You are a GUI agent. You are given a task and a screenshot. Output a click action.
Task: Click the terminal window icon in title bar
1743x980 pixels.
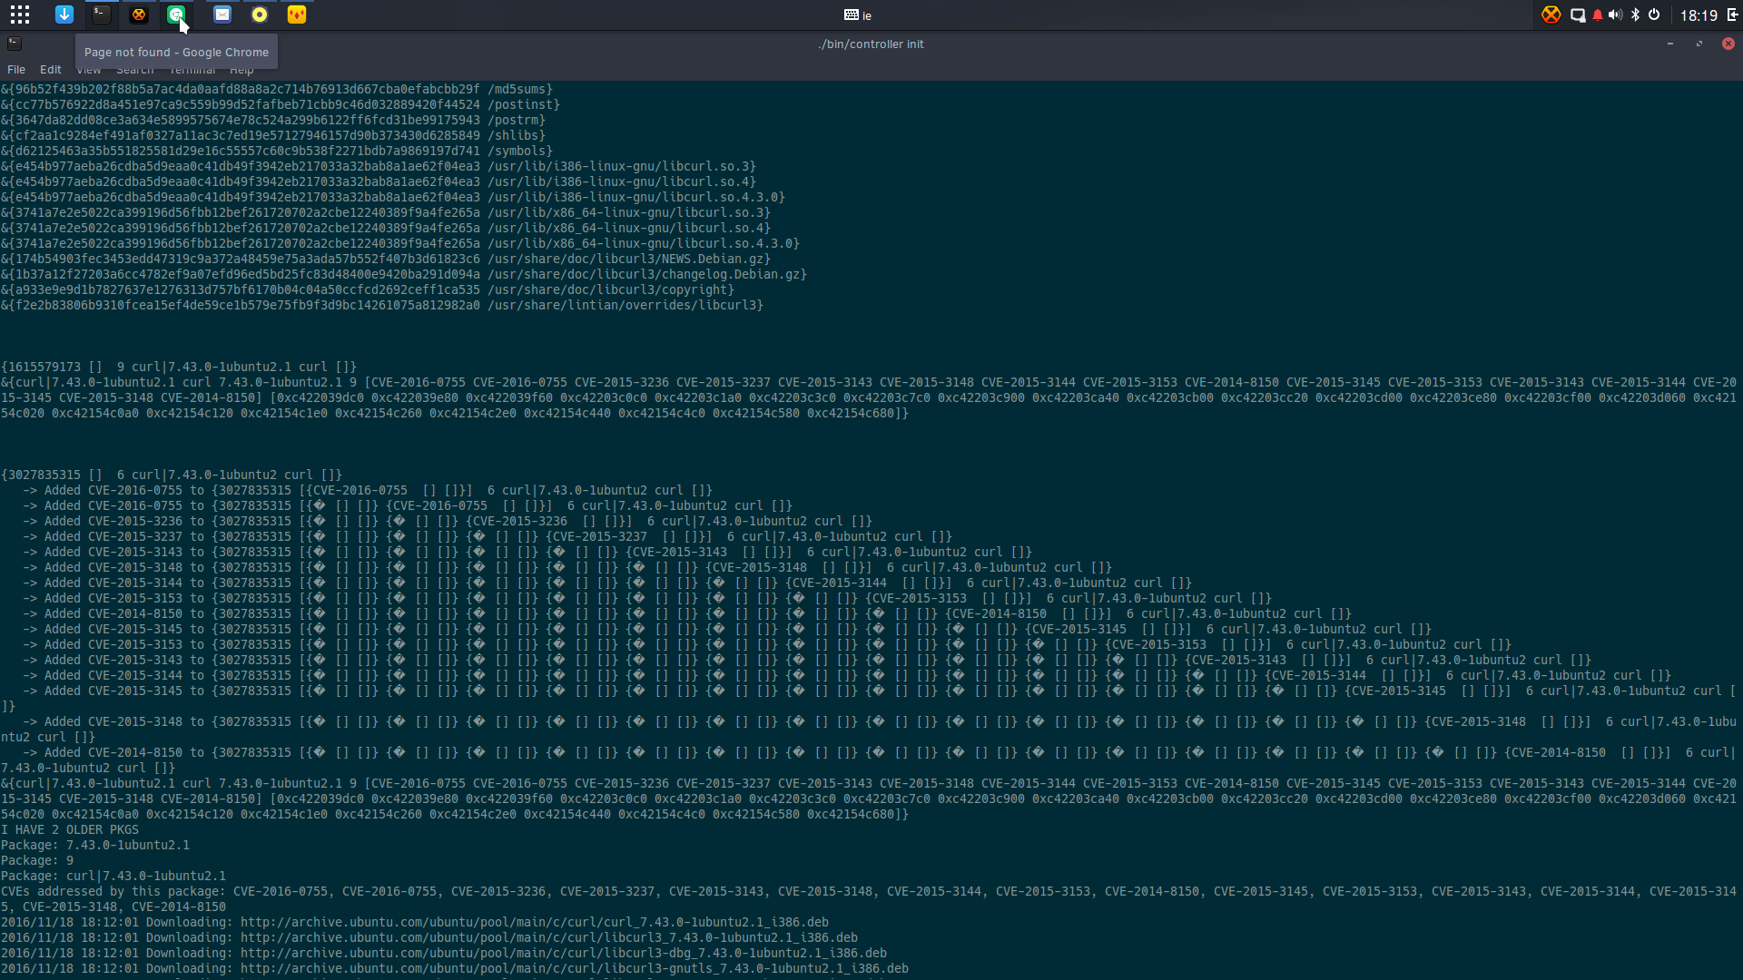(15, 44)
